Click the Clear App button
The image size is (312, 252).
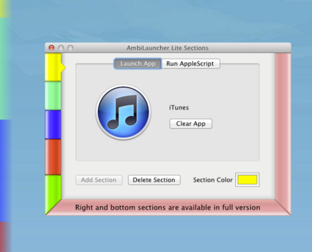coord(191,124)
